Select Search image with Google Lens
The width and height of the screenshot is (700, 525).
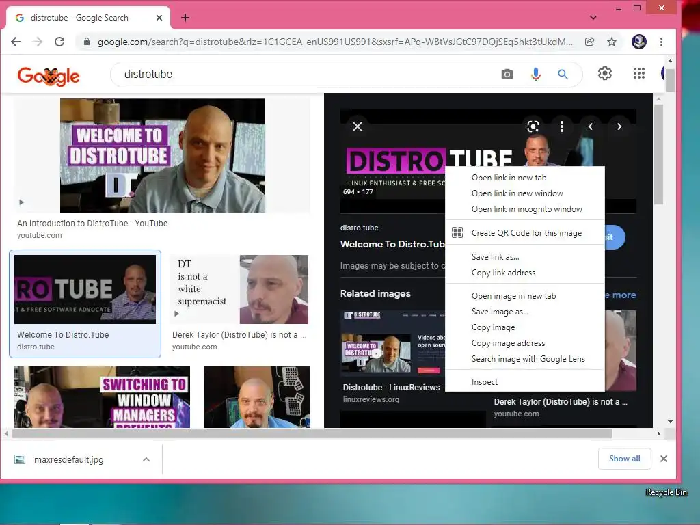point(524,358)
